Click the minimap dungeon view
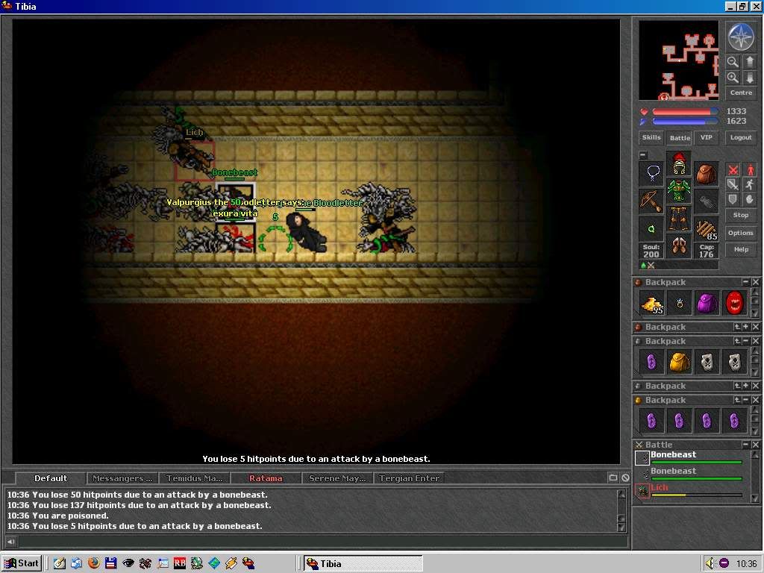764x573 pixels. click(679, 60)
